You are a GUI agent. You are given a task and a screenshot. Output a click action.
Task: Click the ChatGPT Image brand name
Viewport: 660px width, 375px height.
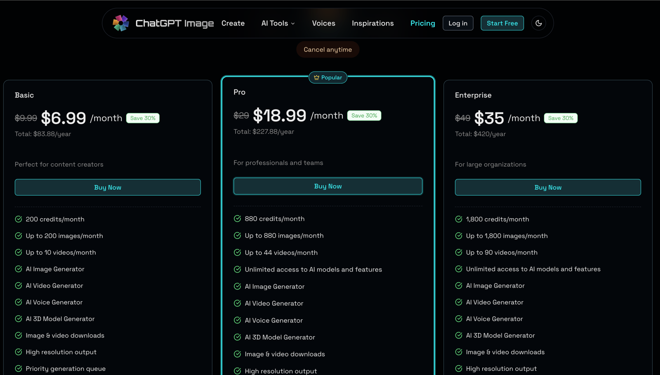point(174,24)
